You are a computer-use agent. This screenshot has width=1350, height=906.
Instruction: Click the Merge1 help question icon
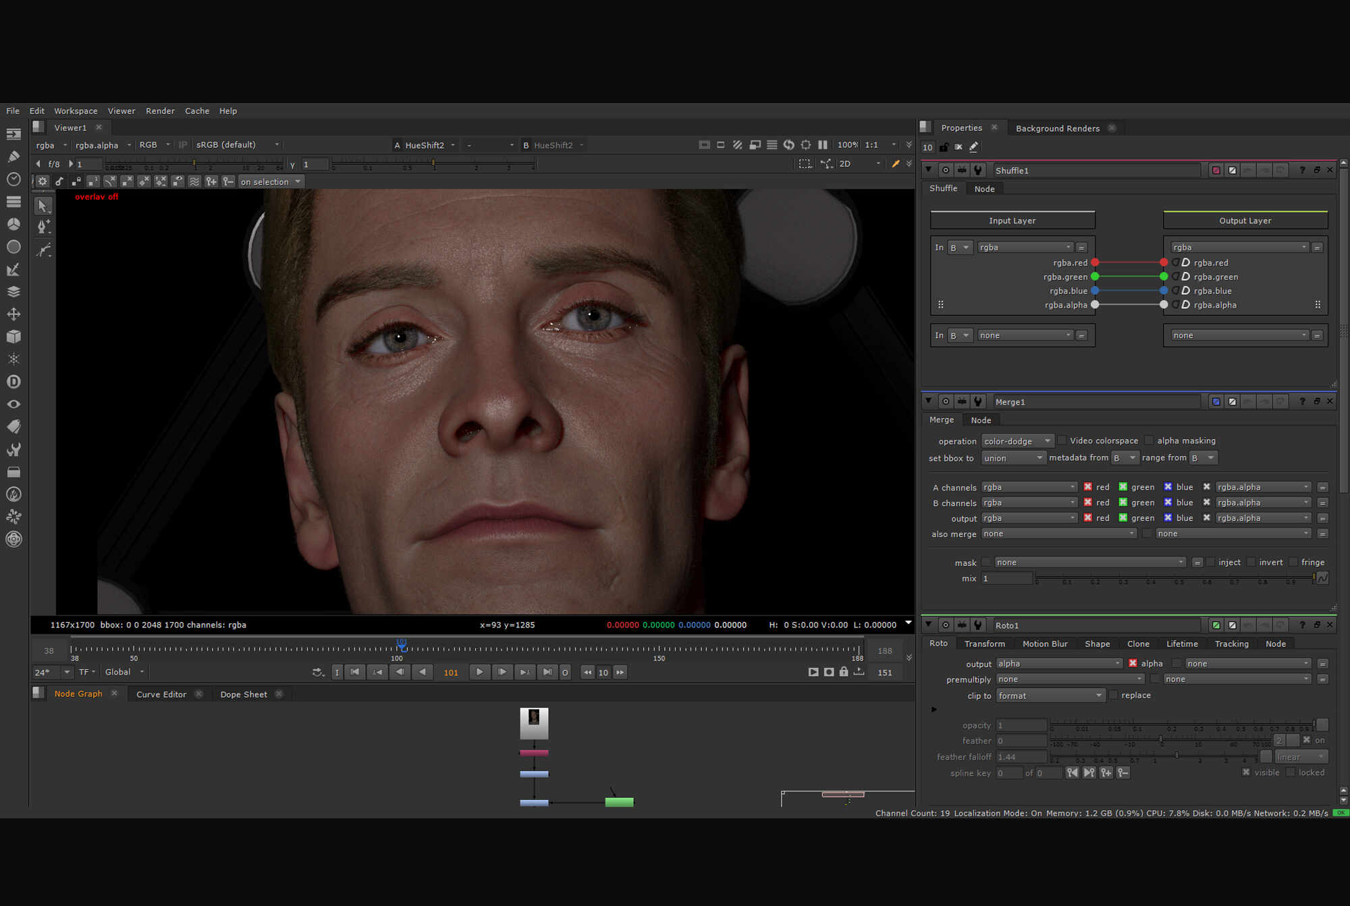[x=1302, y=401]
